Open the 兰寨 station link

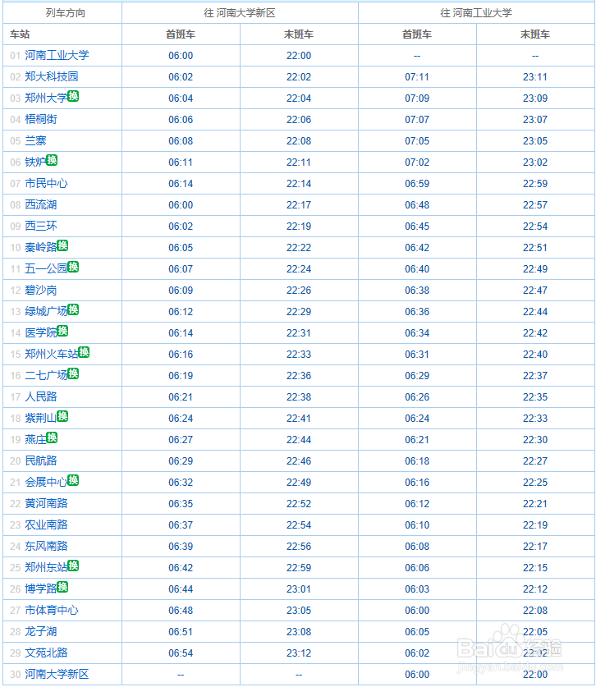[35, 140]
